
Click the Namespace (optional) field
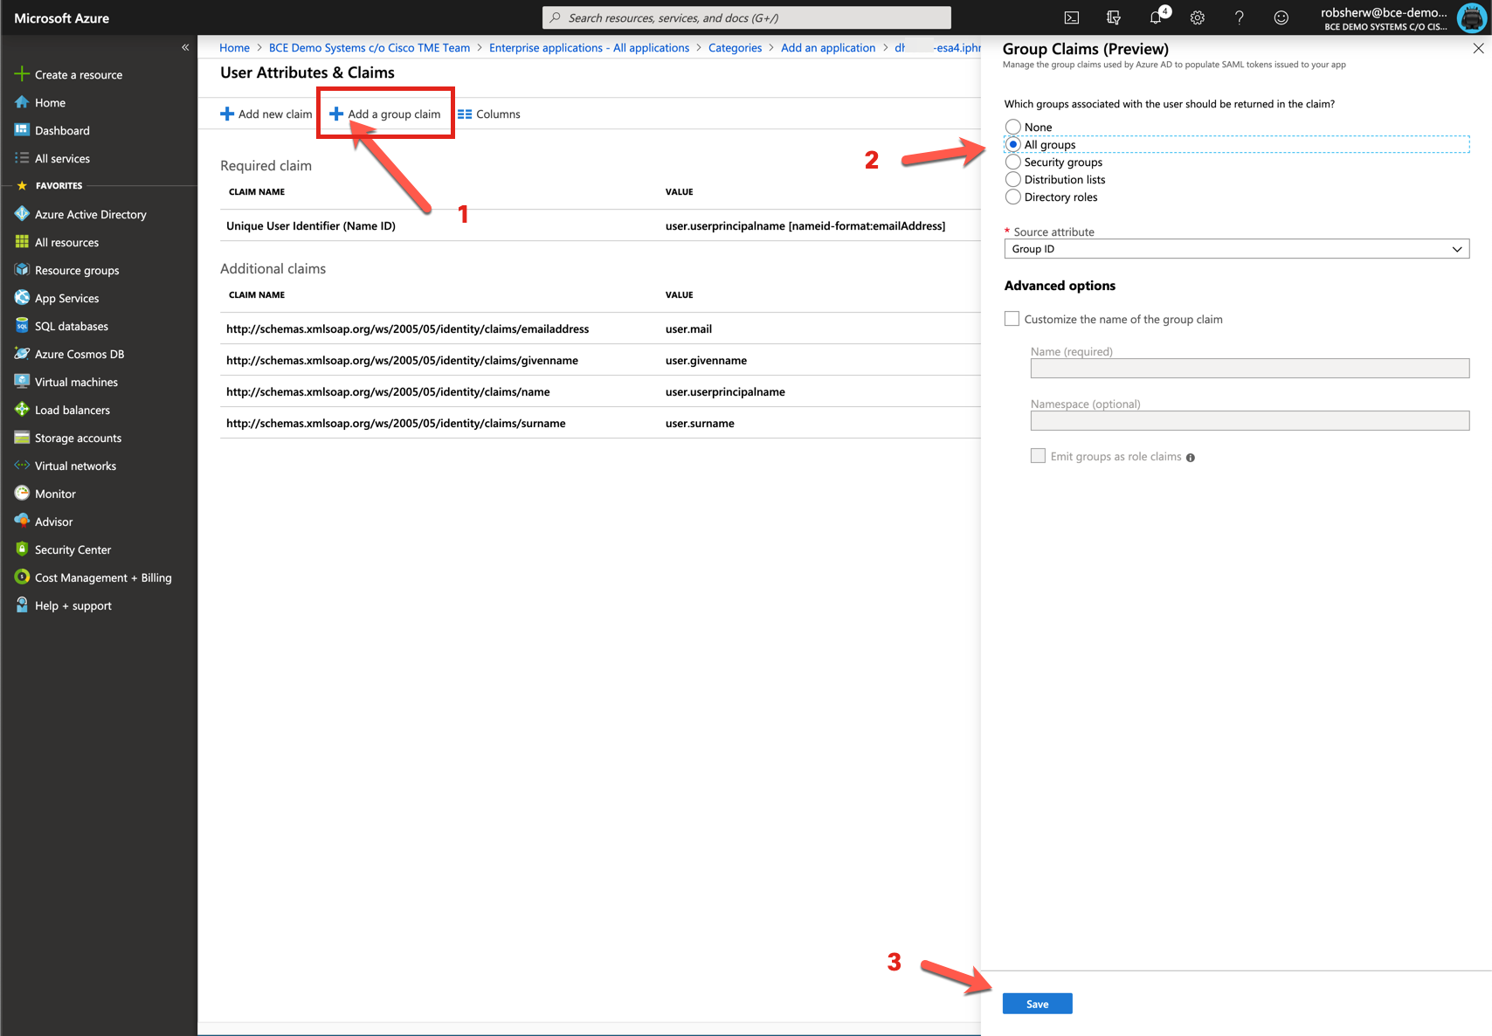1250,421
